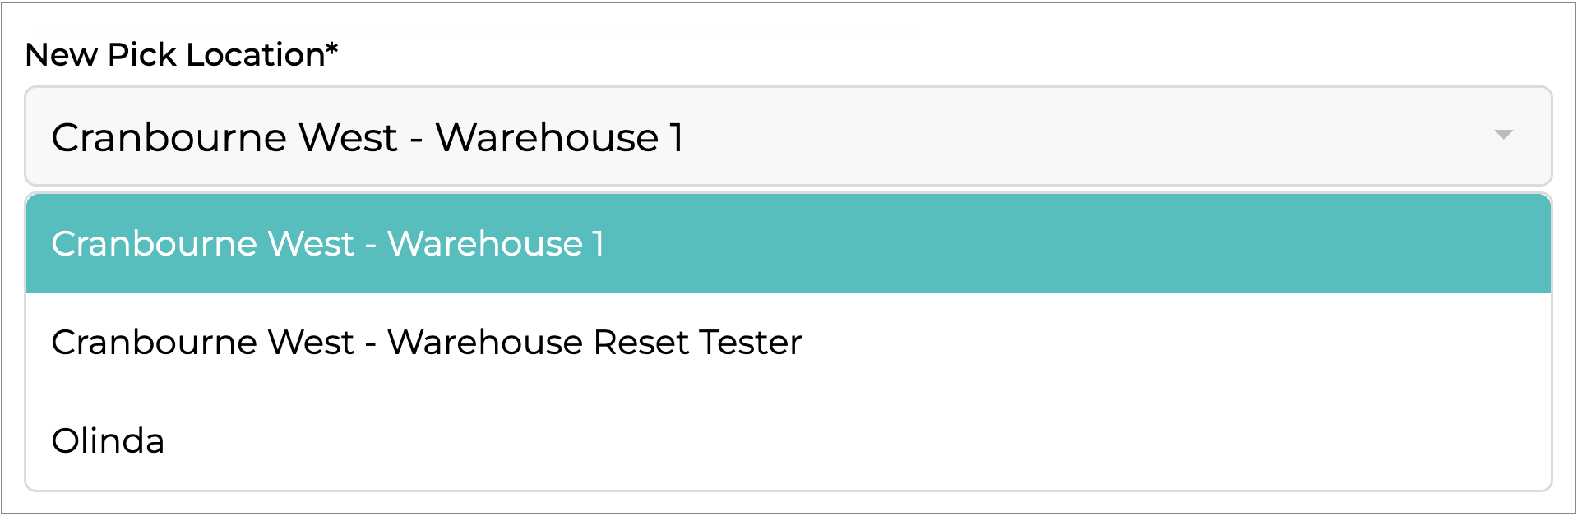Click the required field label with asterisk

(181, 55)
